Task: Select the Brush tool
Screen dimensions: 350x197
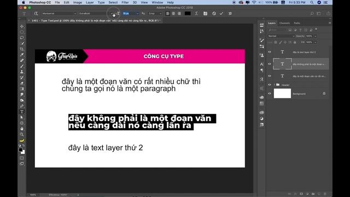Action: tap(22, 66)
